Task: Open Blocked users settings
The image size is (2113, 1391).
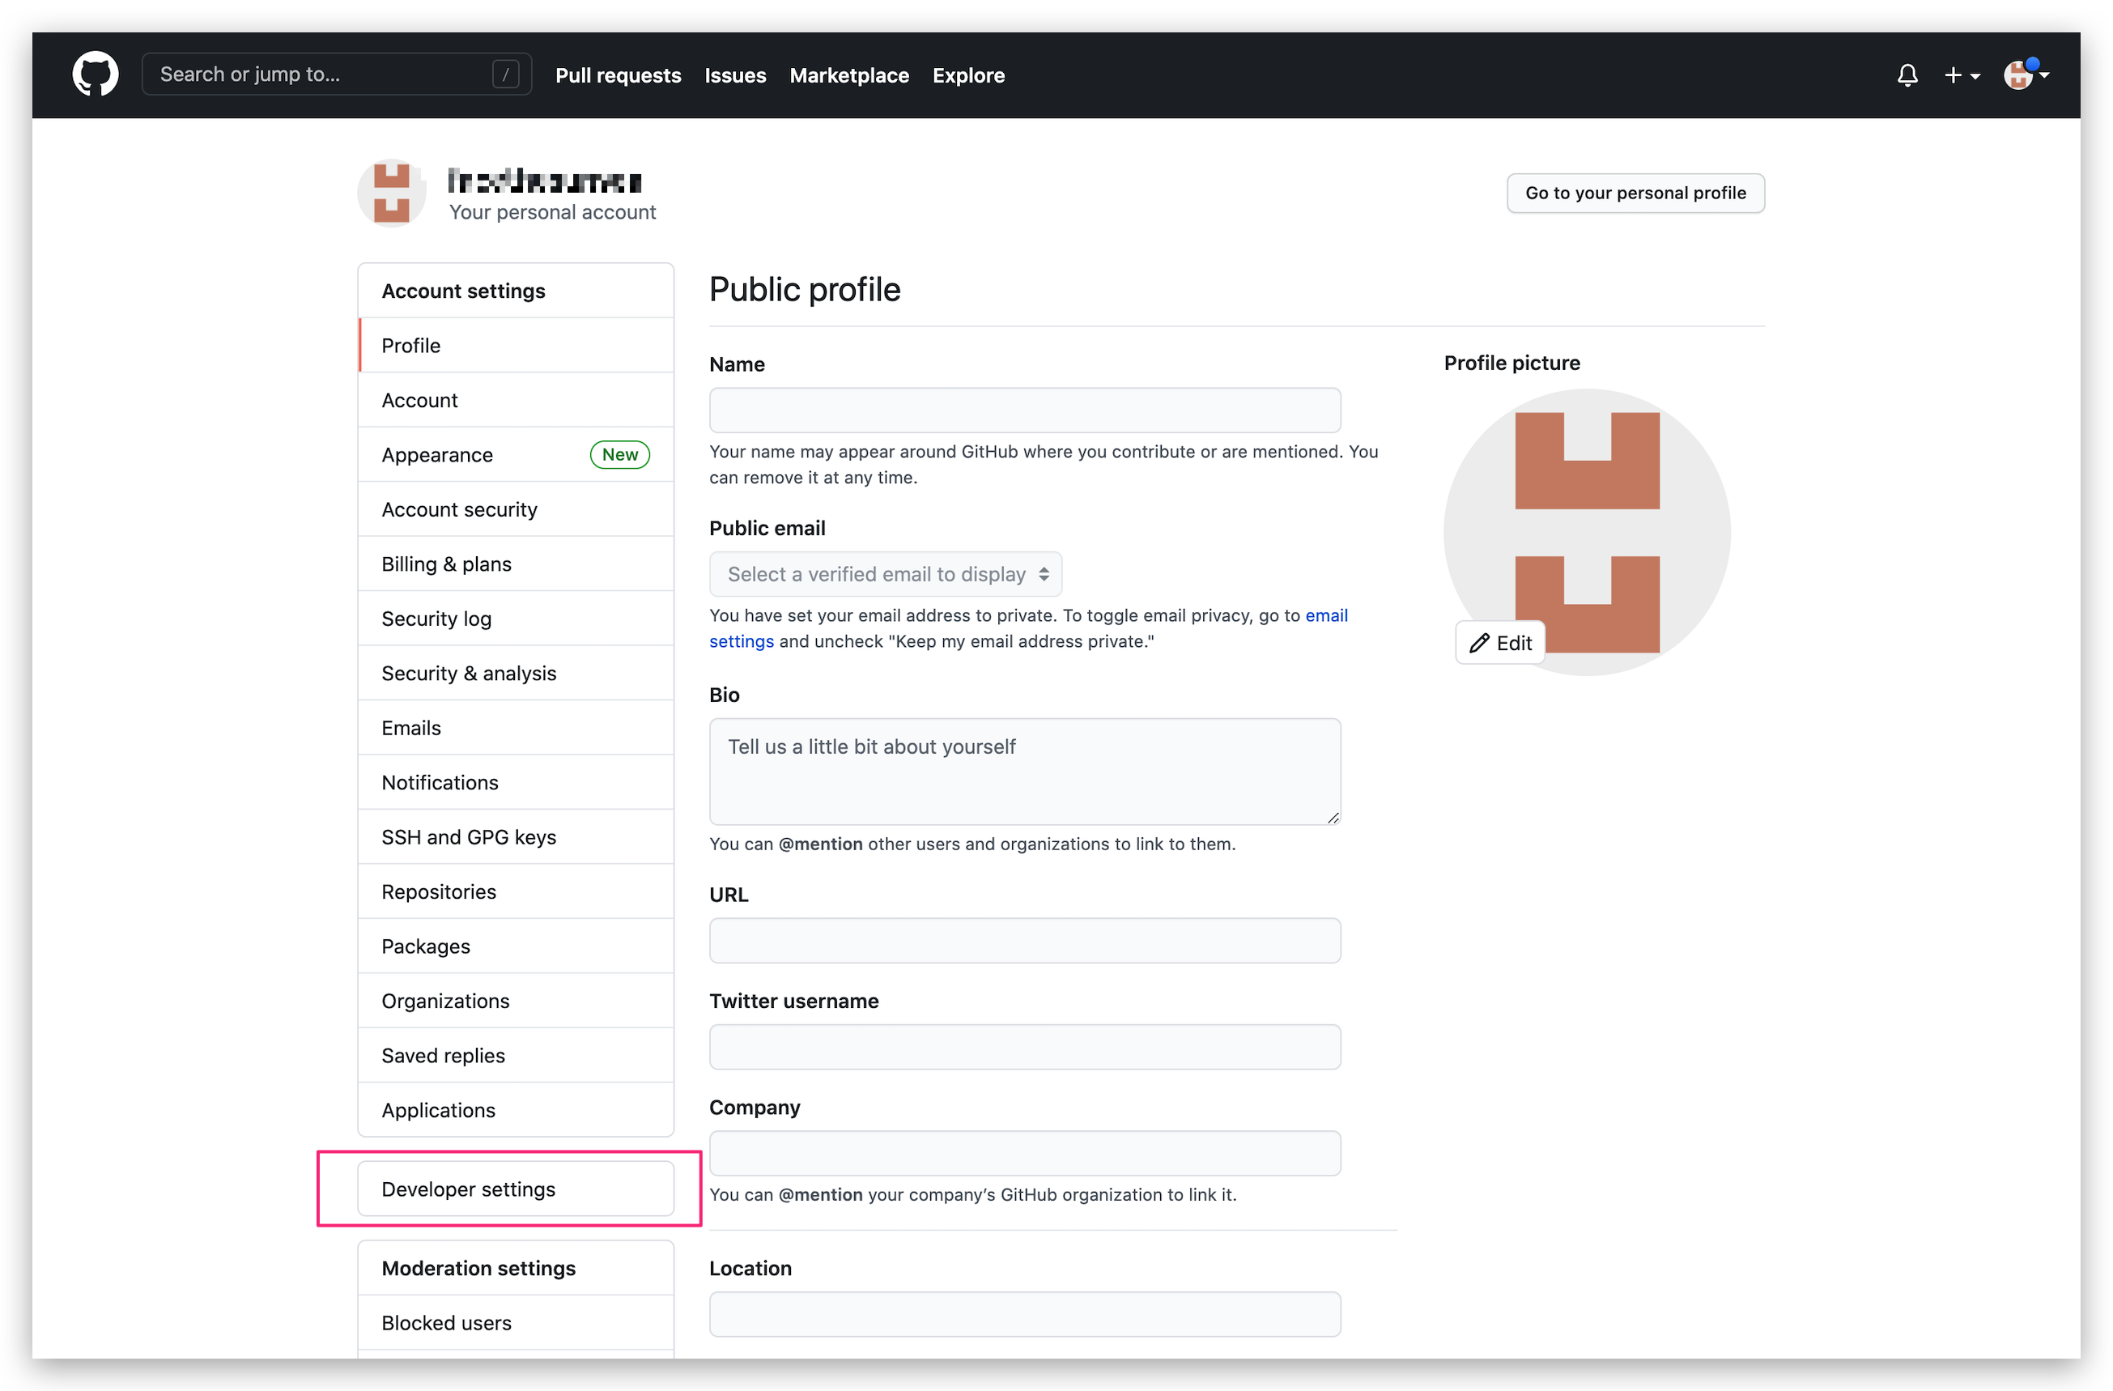Action: pos(447,1323)
